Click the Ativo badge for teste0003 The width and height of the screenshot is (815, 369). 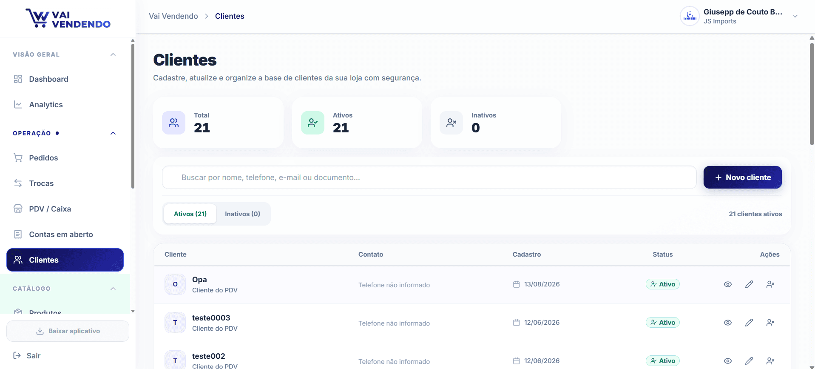click(663, 323)
